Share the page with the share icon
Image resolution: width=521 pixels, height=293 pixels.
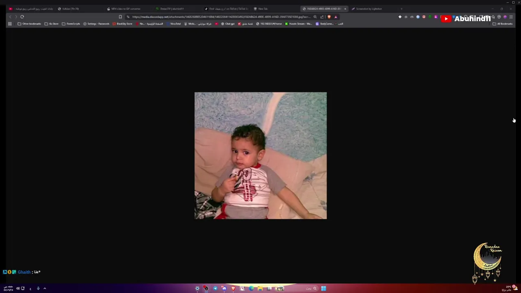click(322, 17)
